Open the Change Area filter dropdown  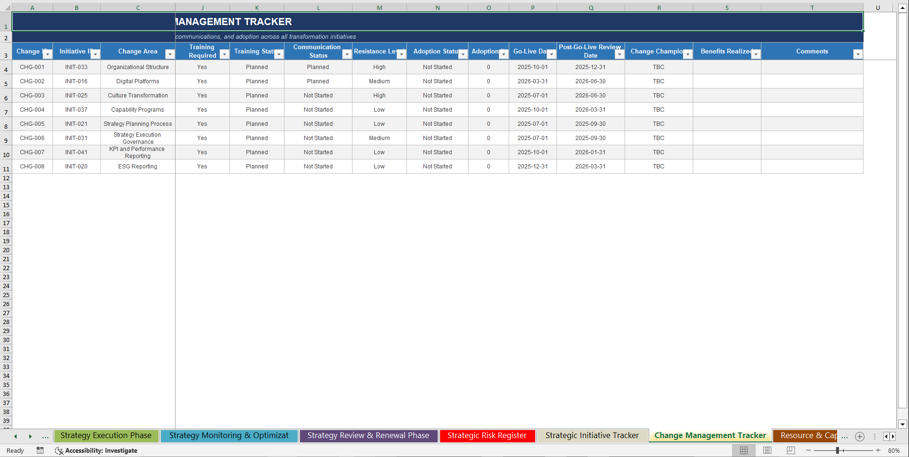[170, 54]
